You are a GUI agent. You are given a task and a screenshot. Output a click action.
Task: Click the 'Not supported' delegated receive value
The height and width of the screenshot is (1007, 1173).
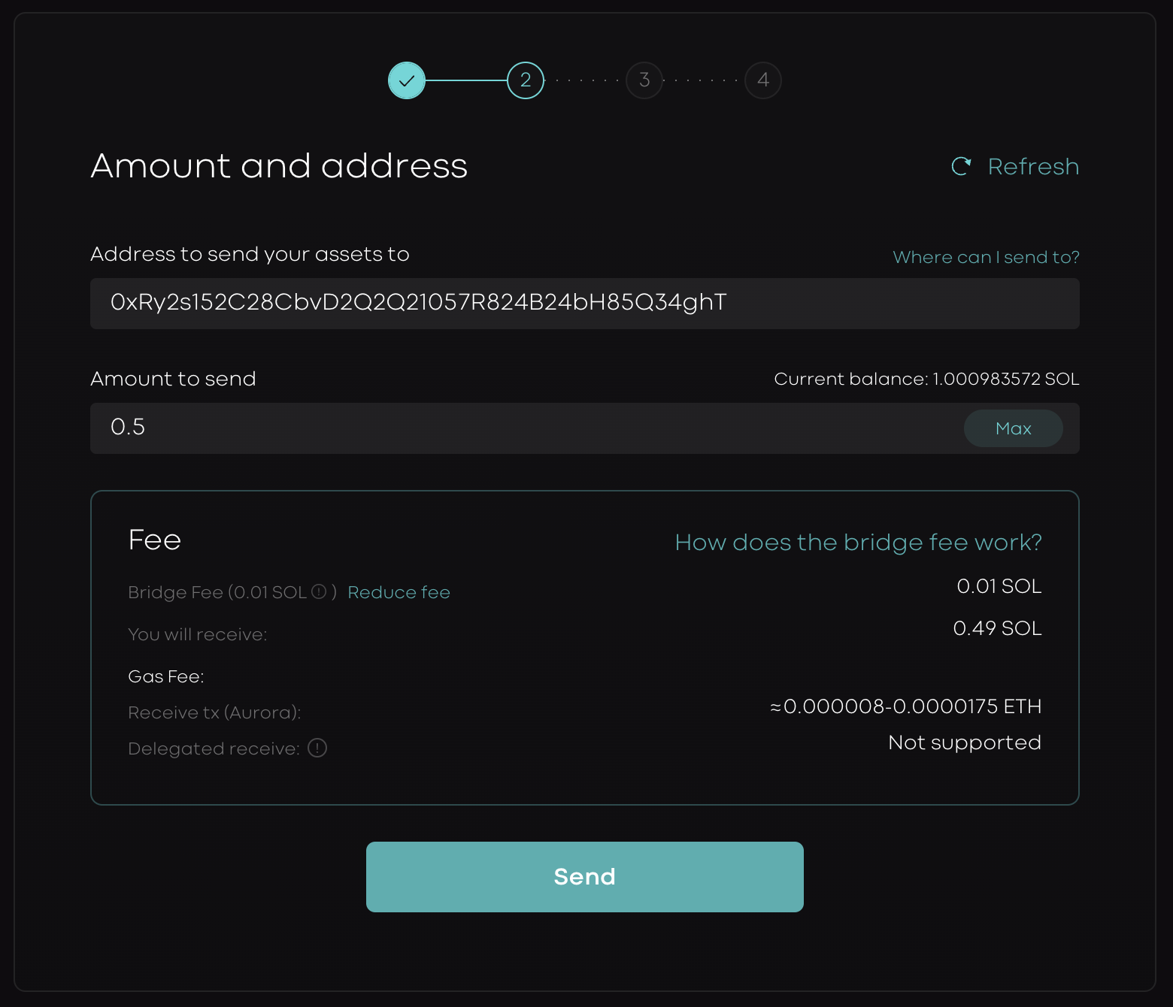pyautogui.click(x=964, y=742)
